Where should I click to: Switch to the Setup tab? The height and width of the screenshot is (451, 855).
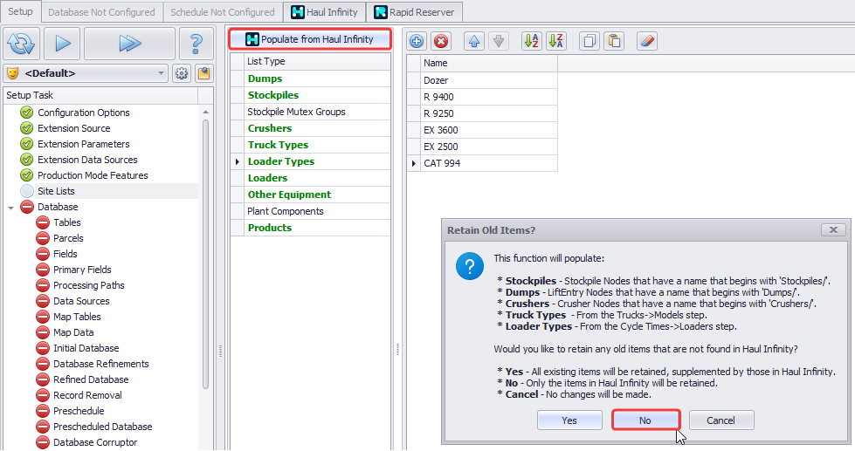tap(20, 11)
